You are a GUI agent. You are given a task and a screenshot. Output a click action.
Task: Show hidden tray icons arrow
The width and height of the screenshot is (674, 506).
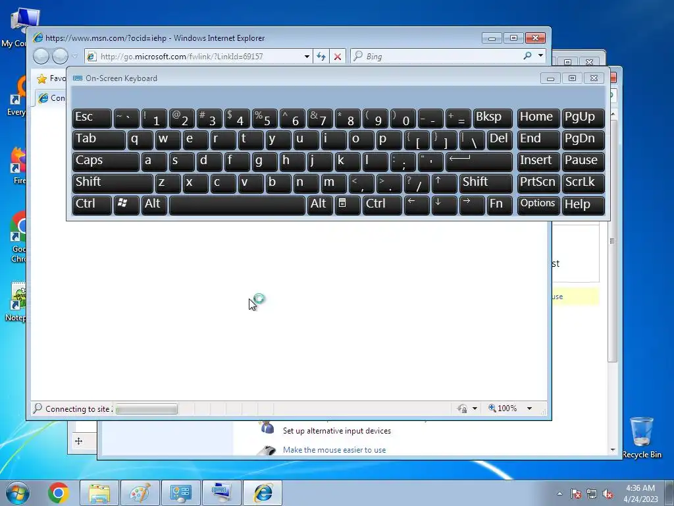(x=559, y=493)
